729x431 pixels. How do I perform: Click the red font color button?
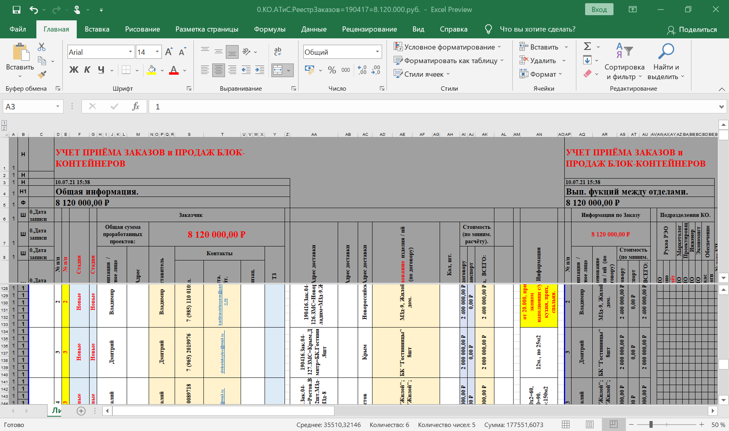point(174,70)
